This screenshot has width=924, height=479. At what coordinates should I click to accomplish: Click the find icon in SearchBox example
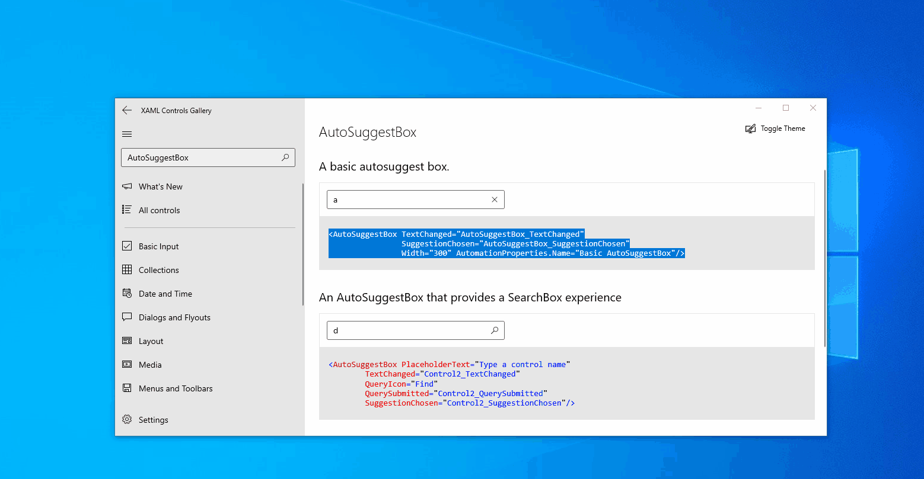495,330
